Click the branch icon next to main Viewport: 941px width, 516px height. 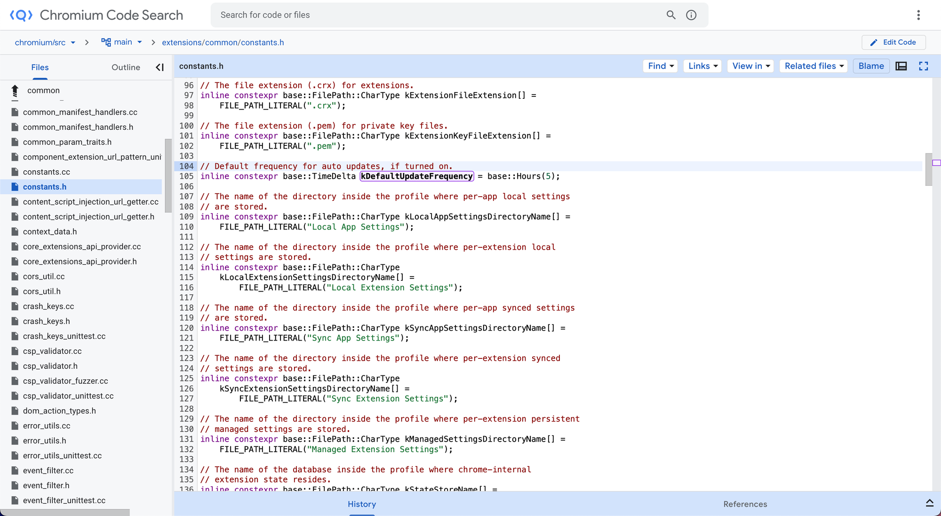coord(106,42)
